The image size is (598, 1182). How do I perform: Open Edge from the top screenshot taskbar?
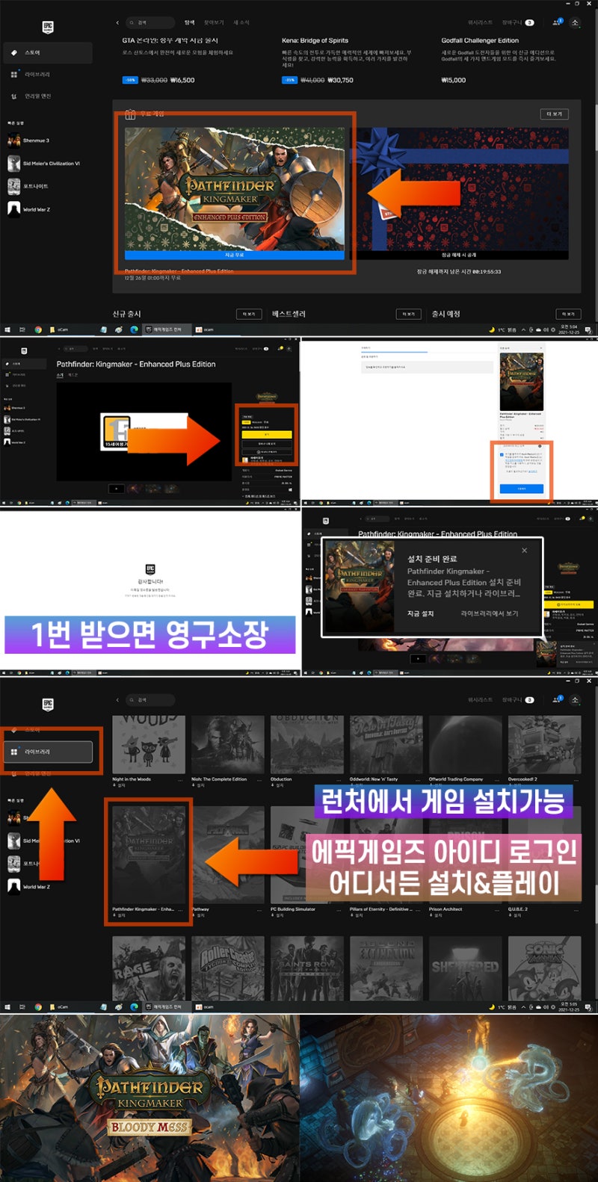[135, 329]
